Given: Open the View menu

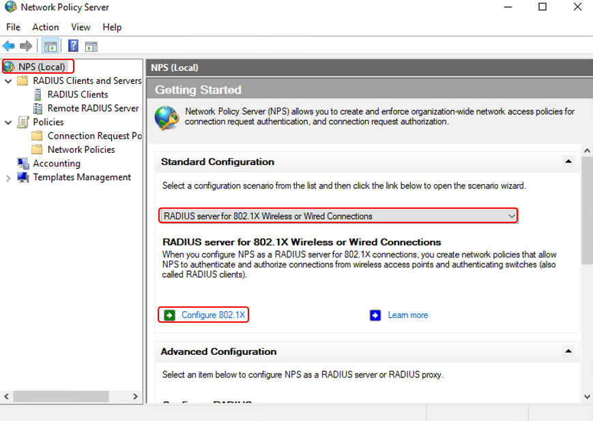Looking at the screenshot, I should [x=81, y=27].
